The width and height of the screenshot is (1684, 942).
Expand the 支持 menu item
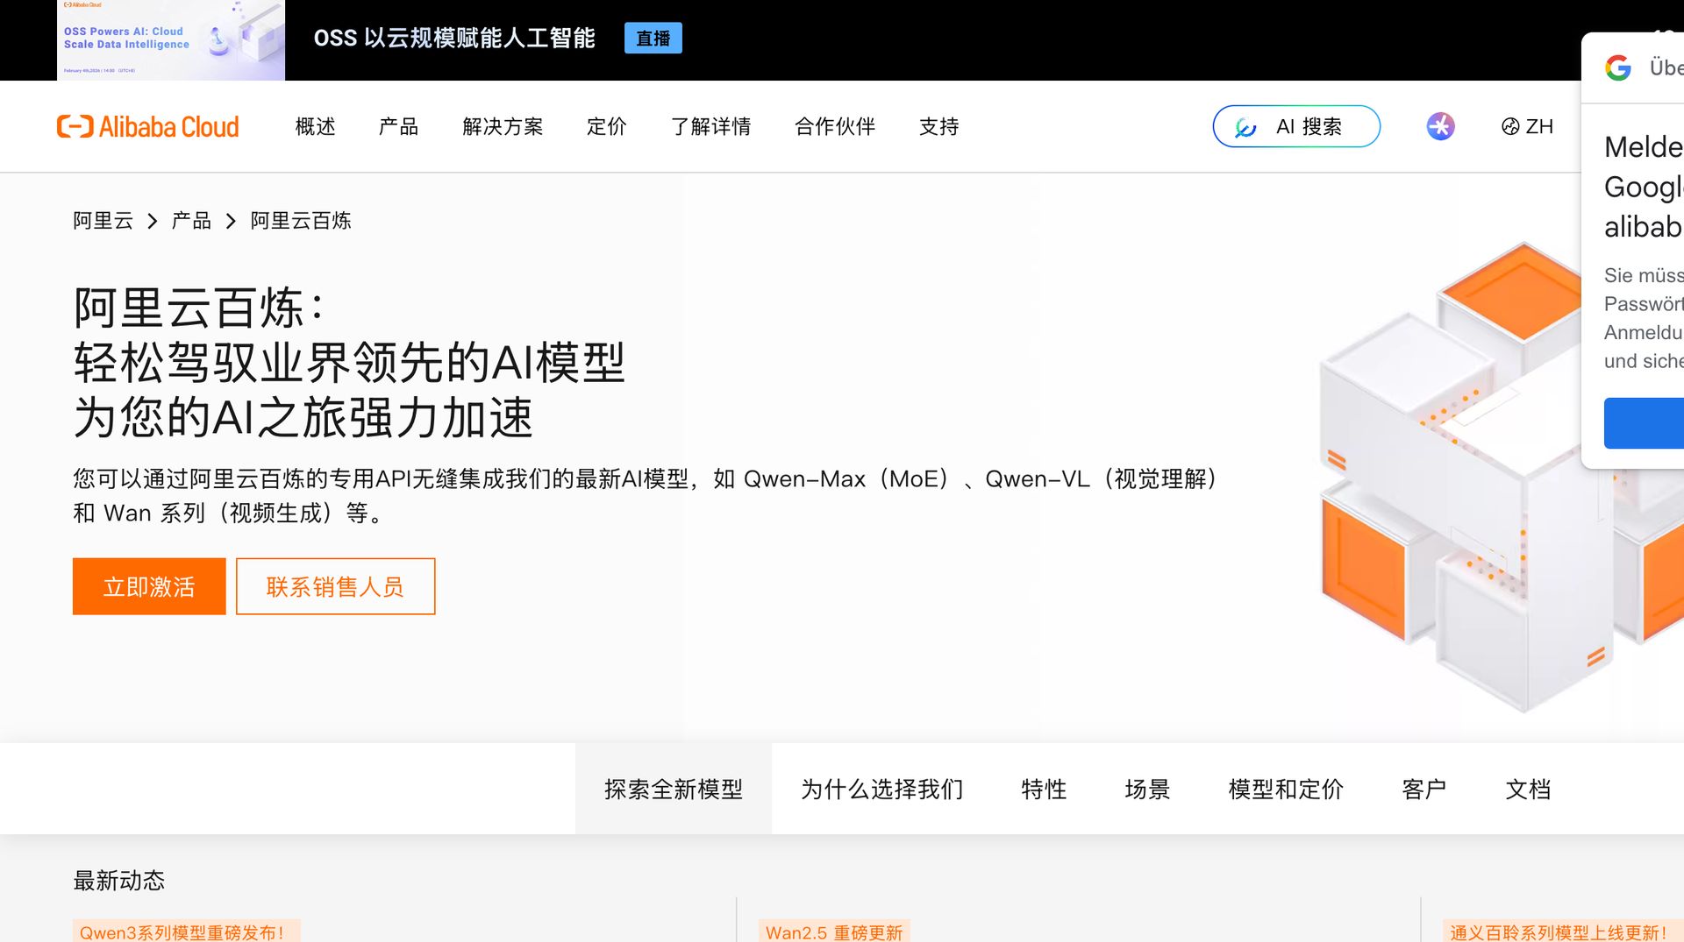tap(938, 127)
